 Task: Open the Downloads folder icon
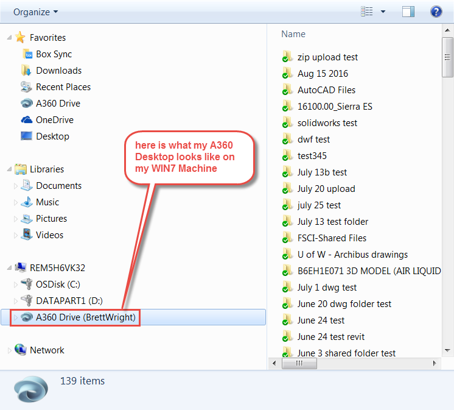(26, 71)
